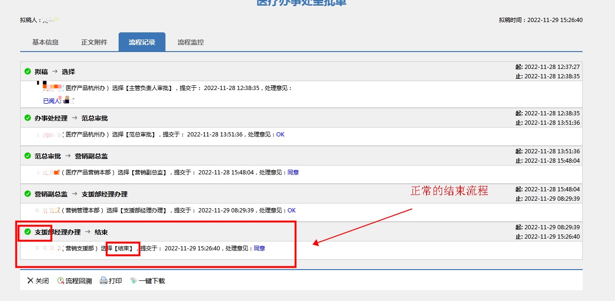615x301 pixels.
Task: Click 同意 opinion in 范总审批 step
Action: click(293, 173)
